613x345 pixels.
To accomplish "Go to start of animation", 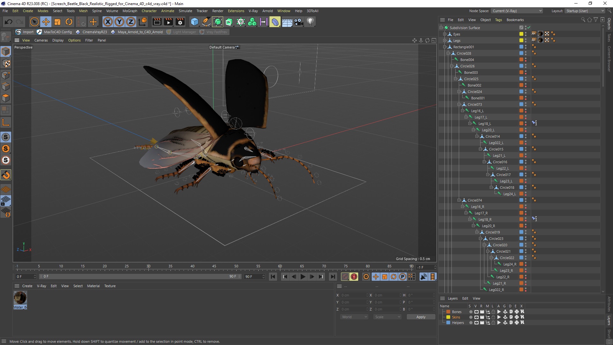I will pos(273,277).
